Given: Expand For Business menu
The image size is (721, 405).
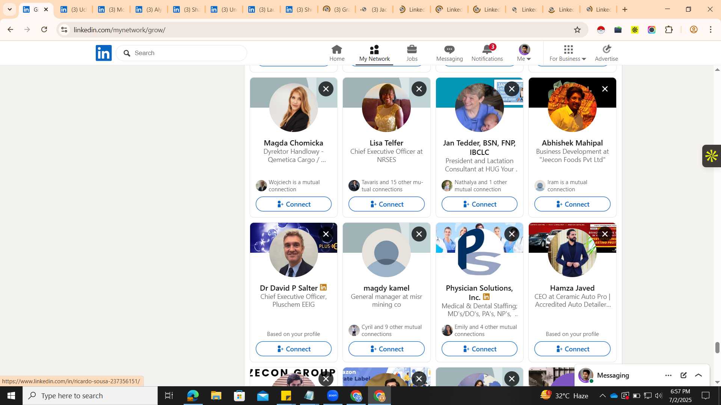Looking at the screenshot, I should 568,53.
